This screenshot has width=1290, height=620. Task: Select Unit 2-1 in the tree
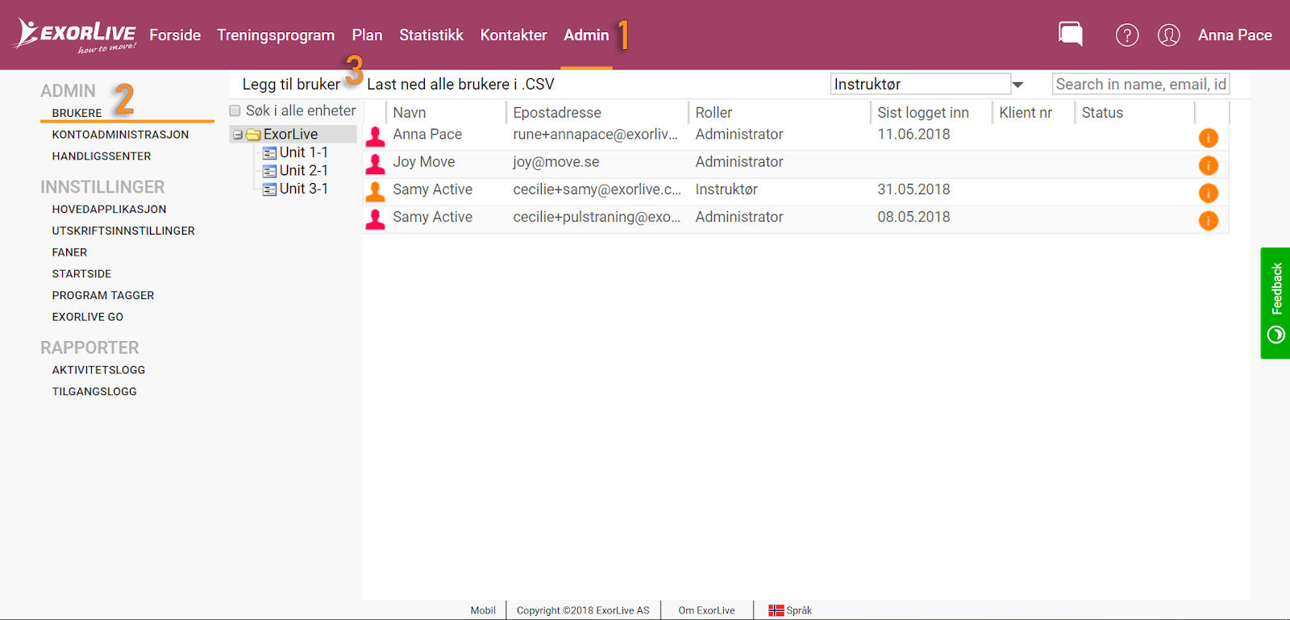point(303,171)
